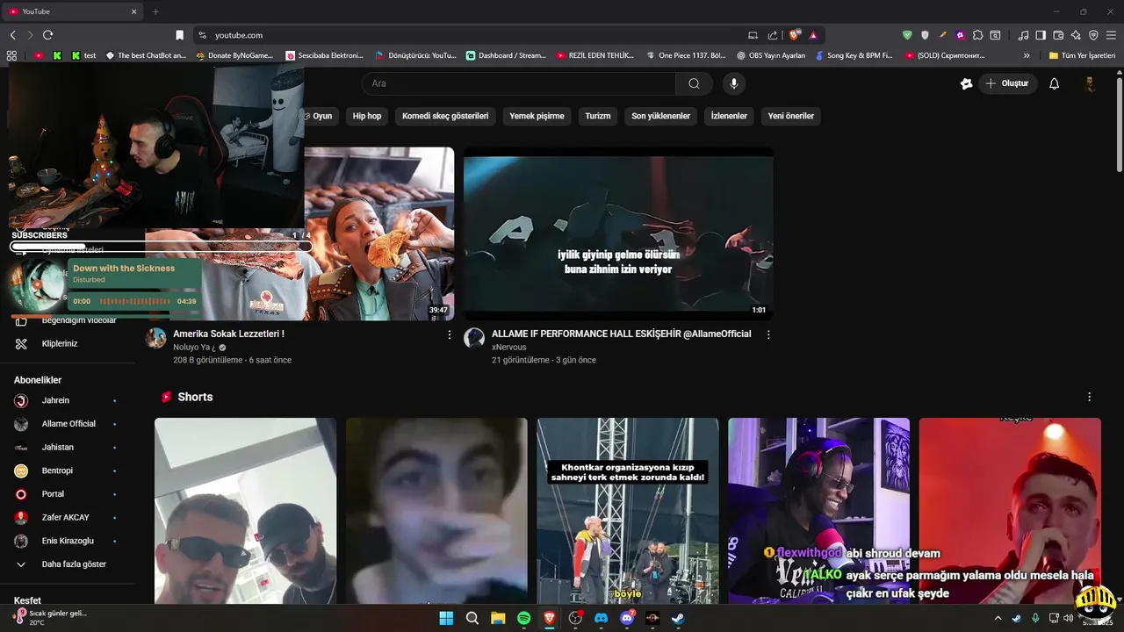Viewport: 1124px width, 632px height.
Task: Open a new browser tab
Action: point(155,11)
